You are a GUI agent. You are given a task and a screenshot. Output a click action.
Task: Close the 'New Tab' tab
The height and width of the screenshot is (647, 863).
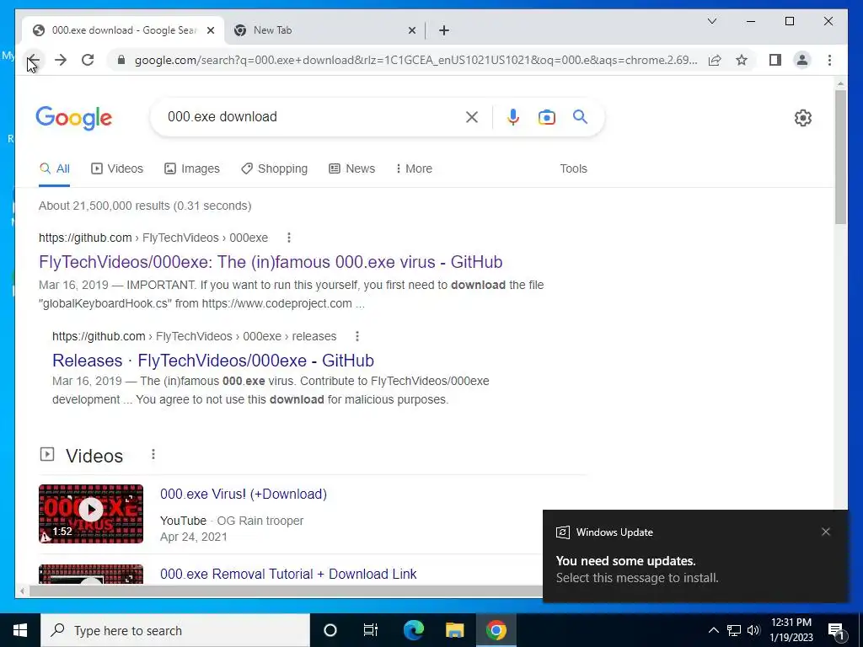(411, 30)
